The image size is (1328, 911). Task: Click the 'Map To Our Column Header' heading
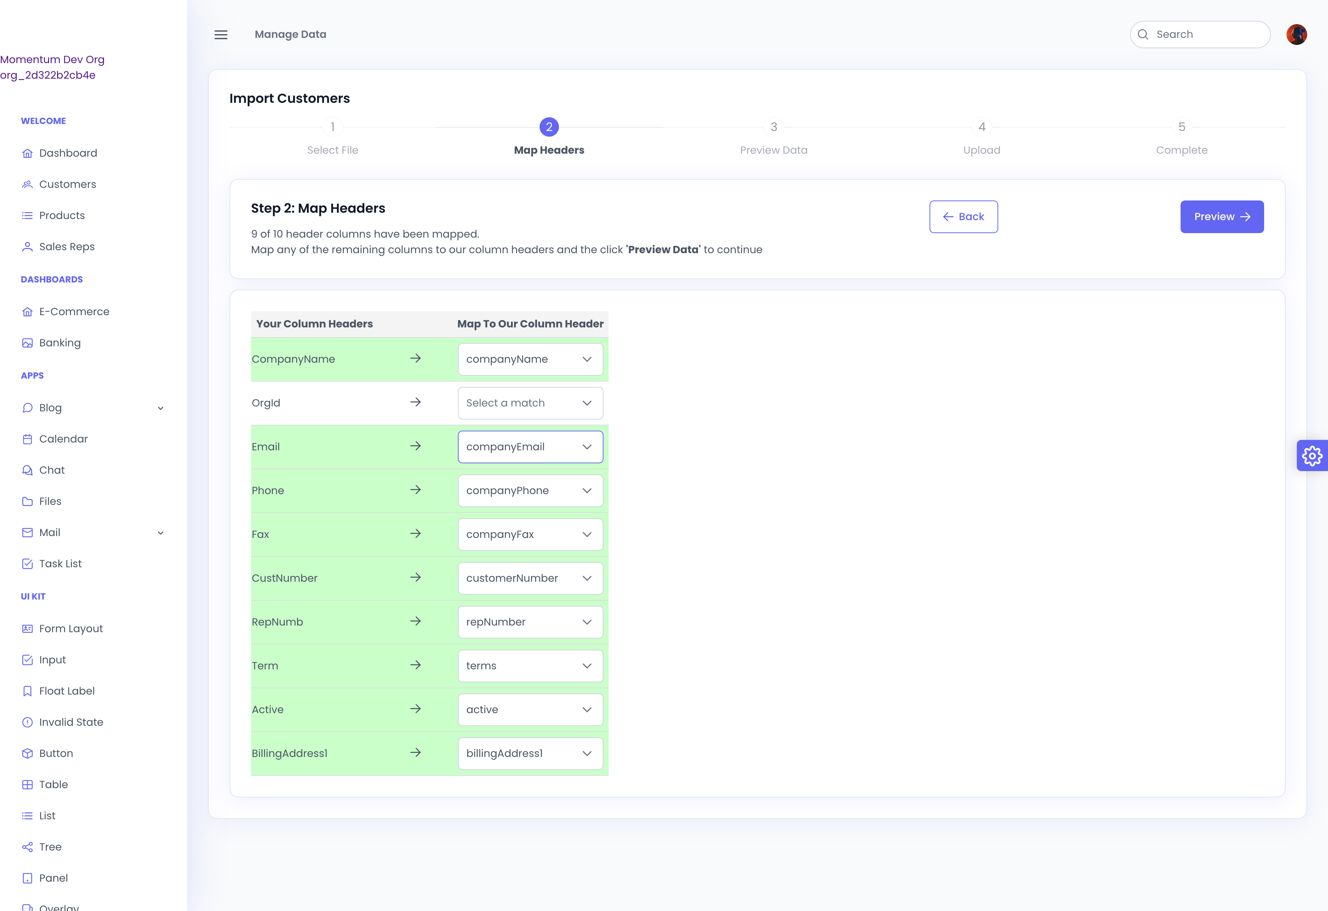point(530,324)
